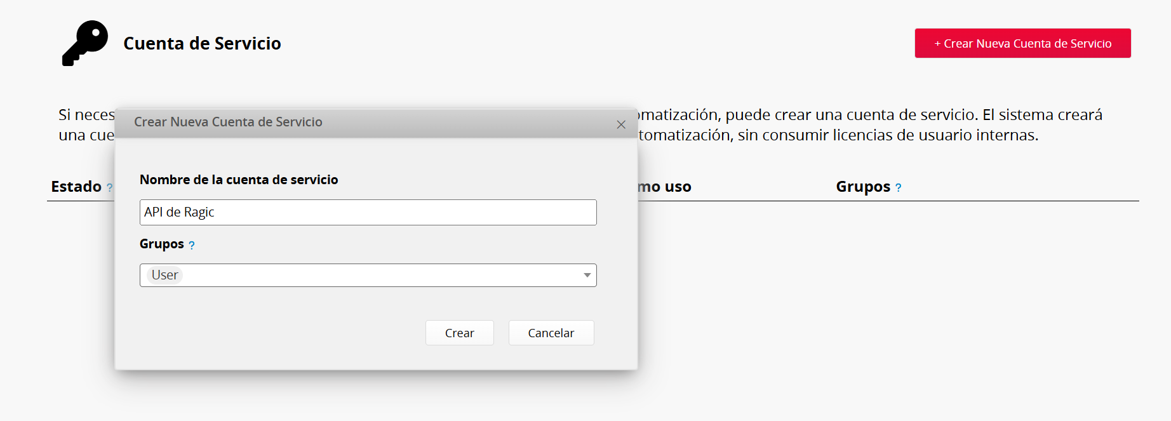This screenshot has width=1171, height=421.
Task: Click help icon beside dialog Grupos label
Action: (x=192, y=245)
